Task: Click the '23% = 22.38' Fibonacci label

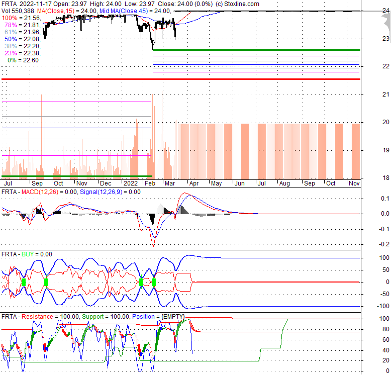Action: [23, 53]
